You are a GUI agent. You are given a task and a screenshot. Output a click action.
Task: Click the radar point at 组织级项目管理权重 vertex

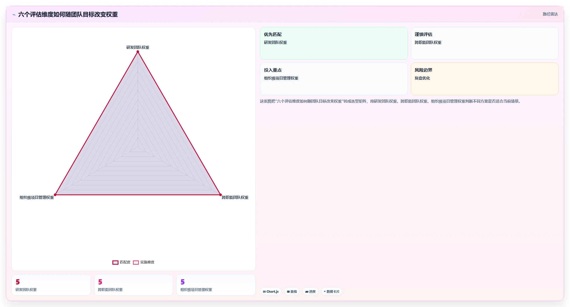tap(55, 195)
